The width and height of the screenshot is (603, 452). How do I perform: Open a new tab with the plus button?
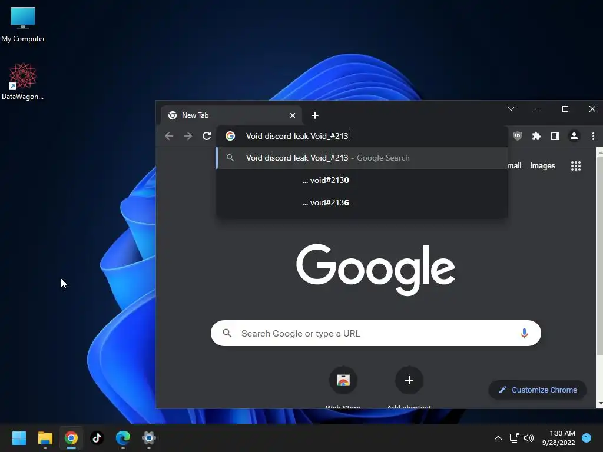coord(315,115)
